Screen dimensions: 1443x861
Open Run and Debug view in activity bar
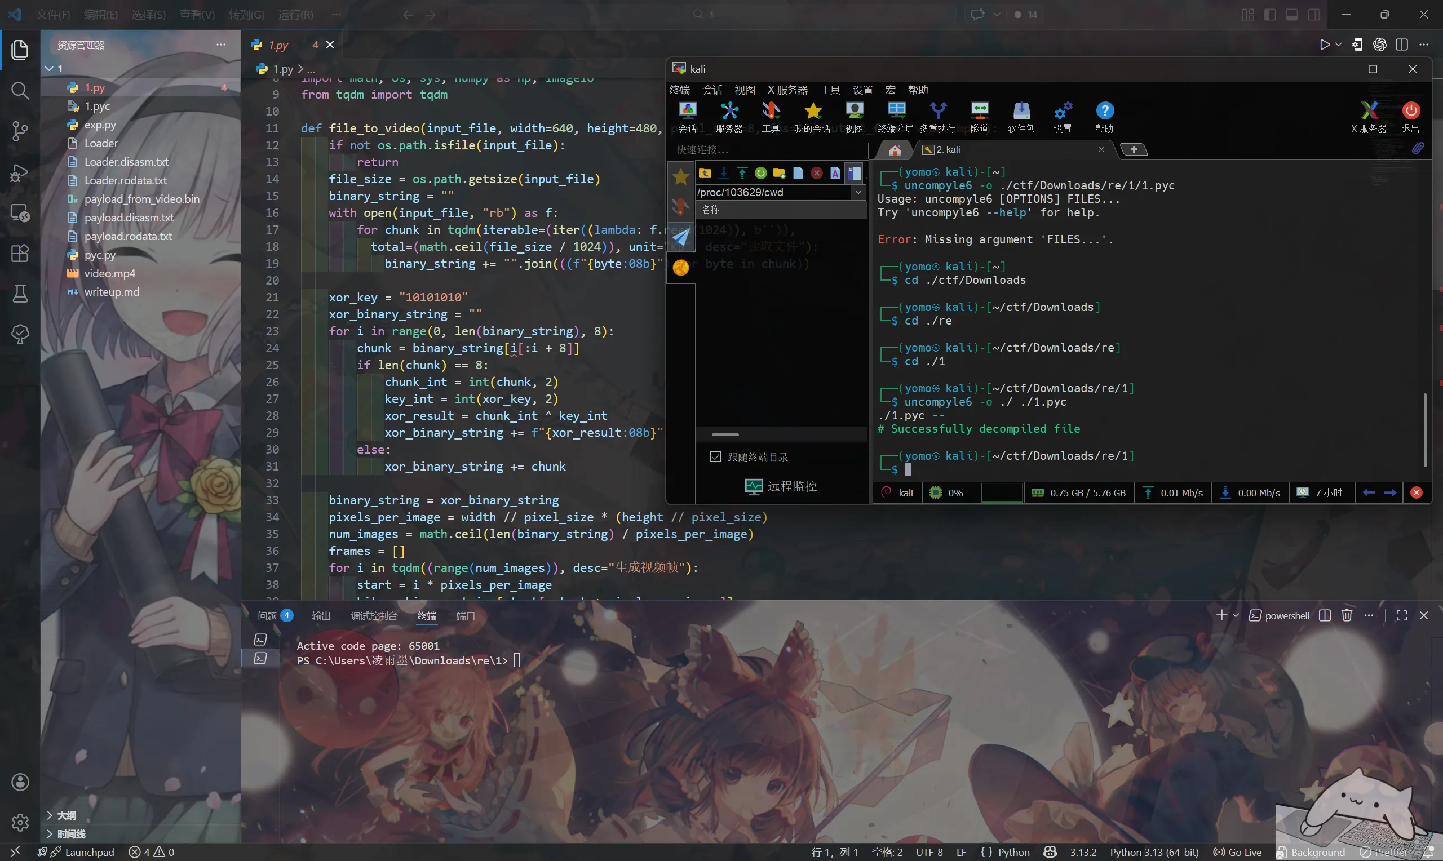point(20,172)
